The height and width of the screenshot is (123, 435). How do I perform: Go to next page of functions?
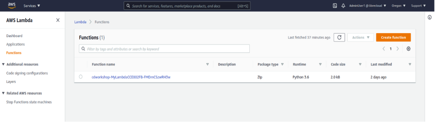(x=397, y=49)
